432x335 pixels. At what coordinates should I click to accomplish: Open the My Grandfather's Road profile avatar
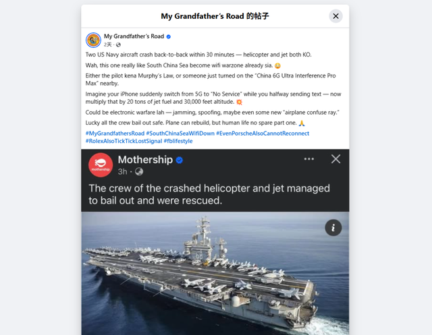pyautogui.click(x=93, y=40)
